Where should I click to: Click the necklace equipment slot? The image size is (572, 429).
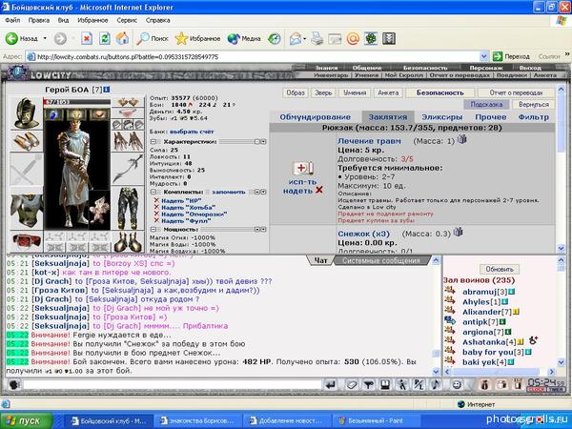tap(128, 112)
